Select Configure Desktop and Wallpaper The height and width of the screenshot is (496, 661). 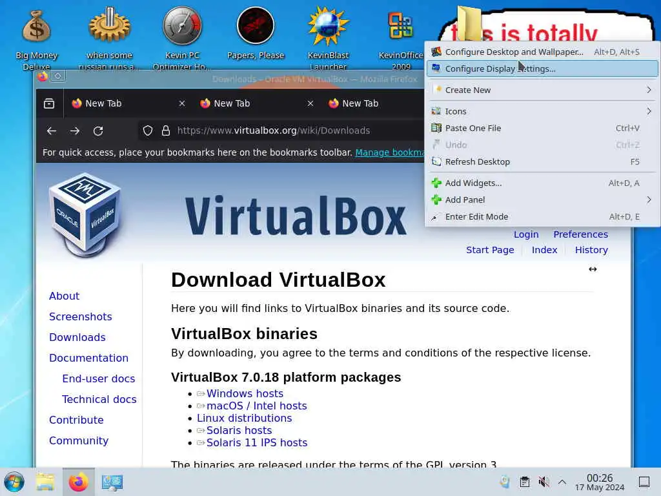pyautogui.click(x=542, y=52)
